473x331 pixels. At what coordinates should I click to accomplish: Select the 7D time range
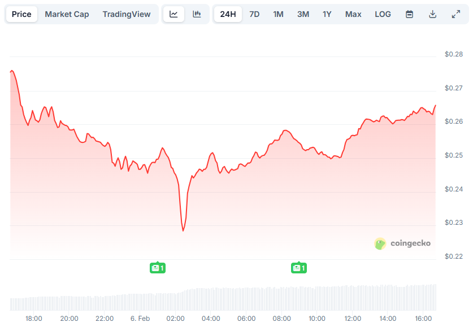pos(254,14)
